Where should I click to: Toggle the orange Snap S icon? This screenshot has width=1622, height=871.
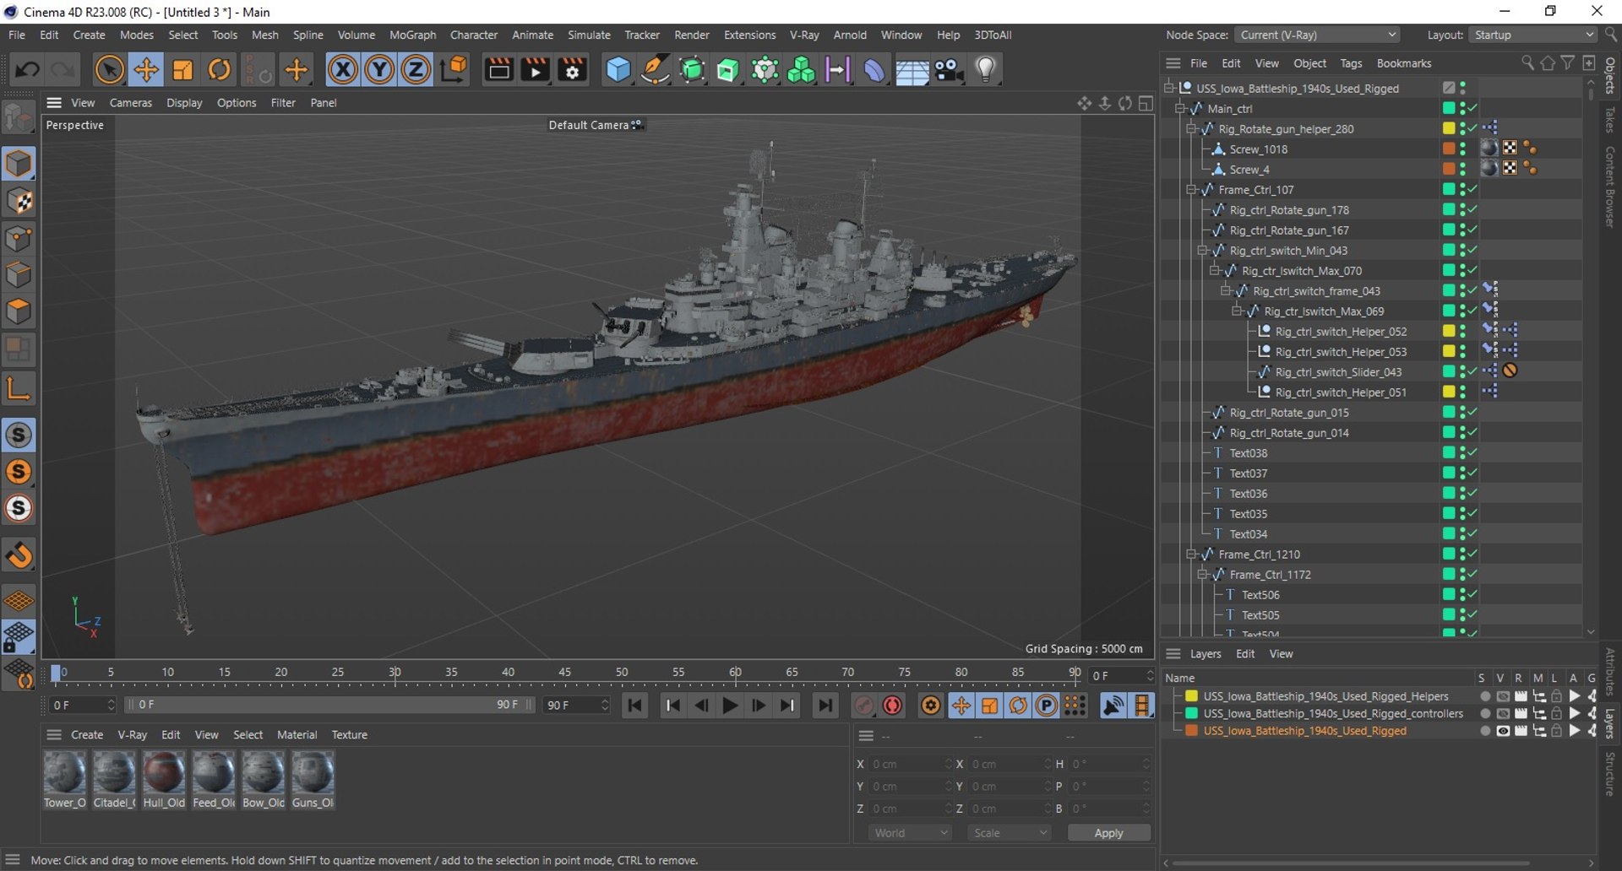click(19, 472)
